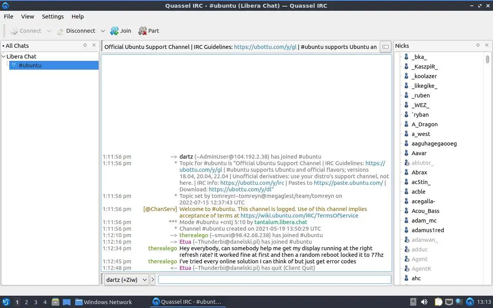
Task: Switch to virtual desktop 4
Action: click(x=45, y=302)
